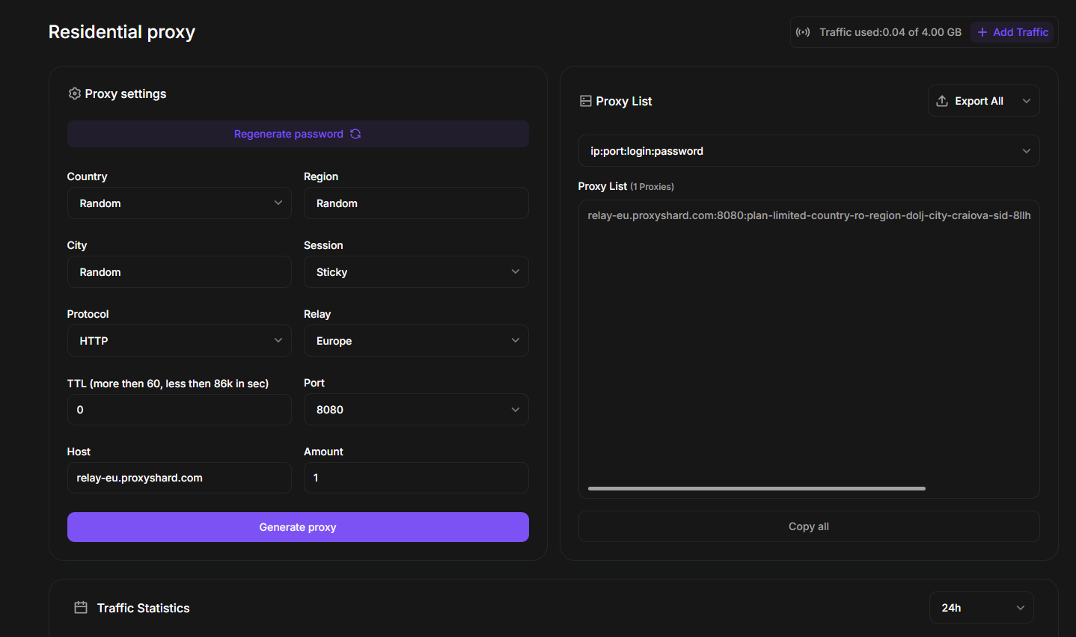Click the refresh icon in Regenerate password
The width and height of the screenshot is (1076, 637).
355,134
